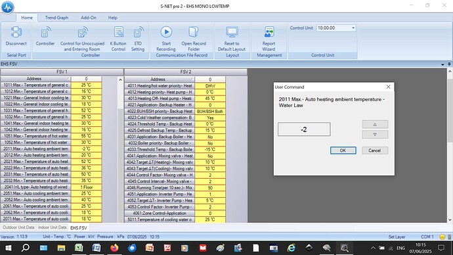The image size is (453, 255).
Task: Switch to the Trend Graph tab
Action: point(56,18)
